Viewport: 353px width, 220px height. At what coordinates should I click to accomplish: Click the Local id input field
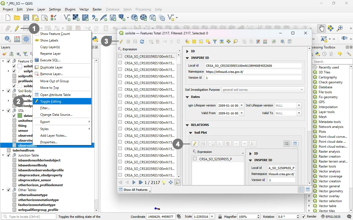point(253,66)
